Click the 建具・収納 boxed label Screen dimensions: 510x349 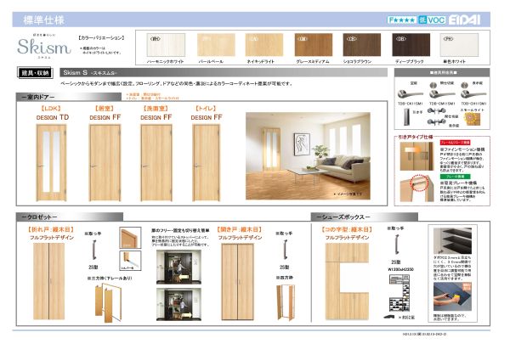pos(35,73)
